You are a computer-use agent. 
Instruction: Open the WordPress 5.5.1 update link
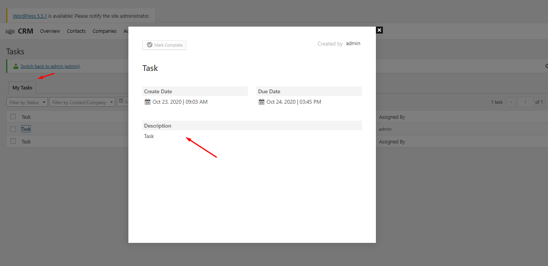pyautogui.click(x=29, y=15)
